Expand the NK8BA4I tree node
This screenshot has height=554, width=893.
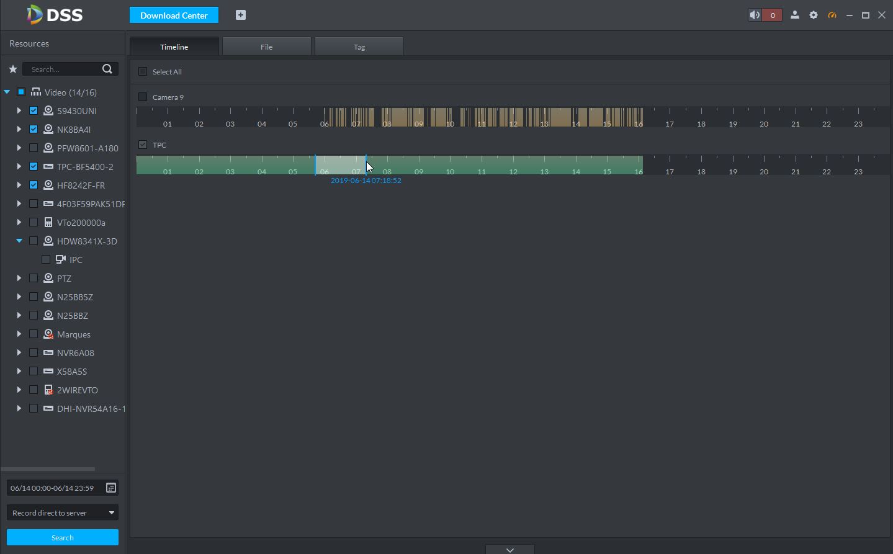19,129
